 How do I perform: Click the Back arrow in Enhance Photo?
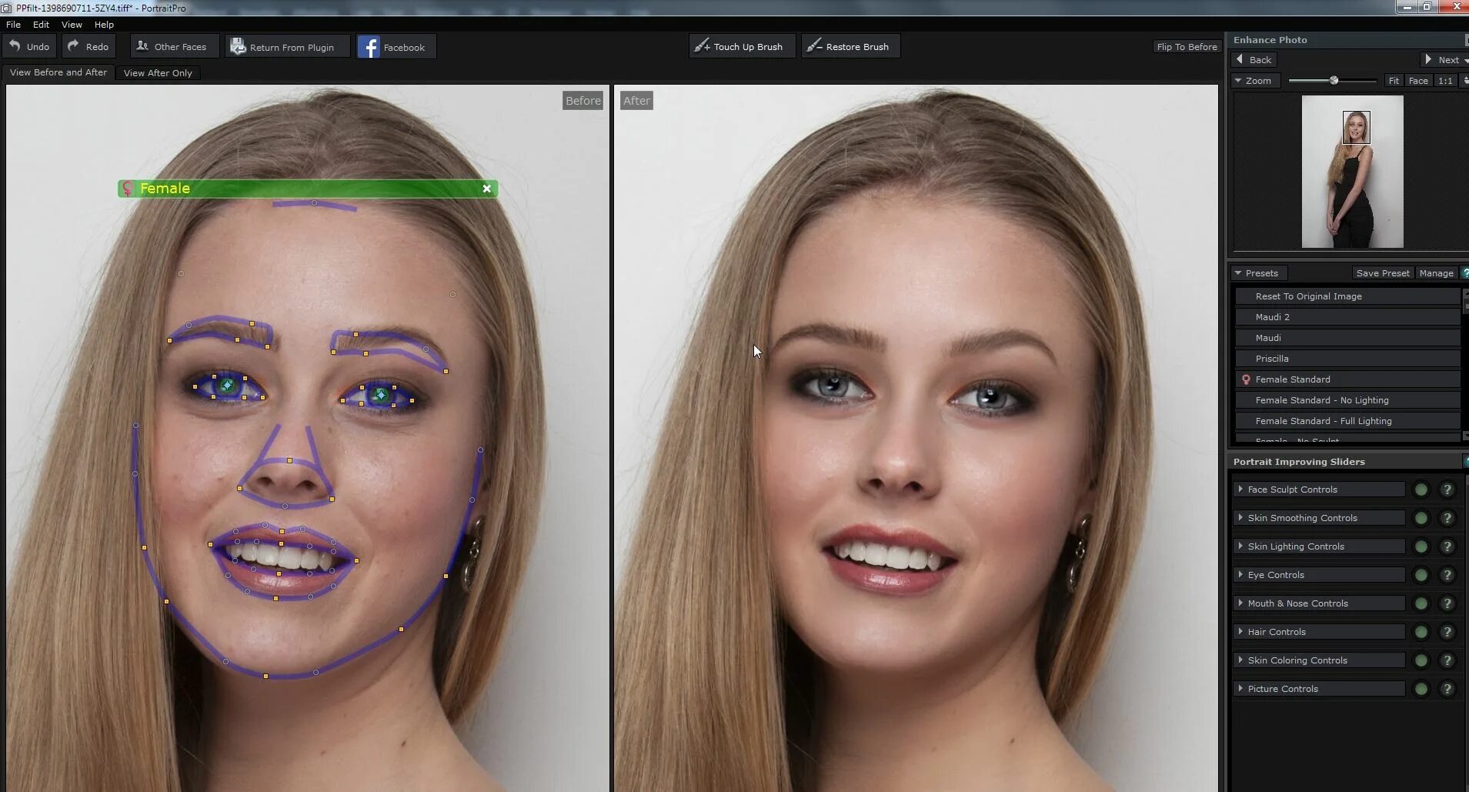(1240, 59)
